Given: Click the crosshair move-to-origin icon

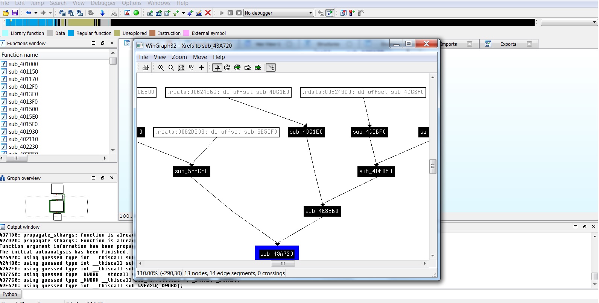Looking at the screenshot, I should click(x=201, y=68).
